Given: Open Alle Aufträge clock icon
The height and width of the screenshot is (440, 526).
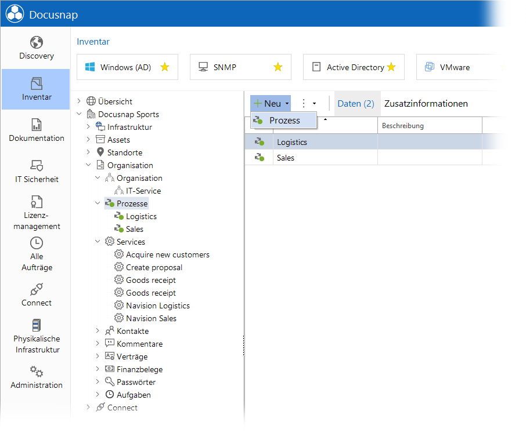Looking at the screenshot, I should (36, 243).
